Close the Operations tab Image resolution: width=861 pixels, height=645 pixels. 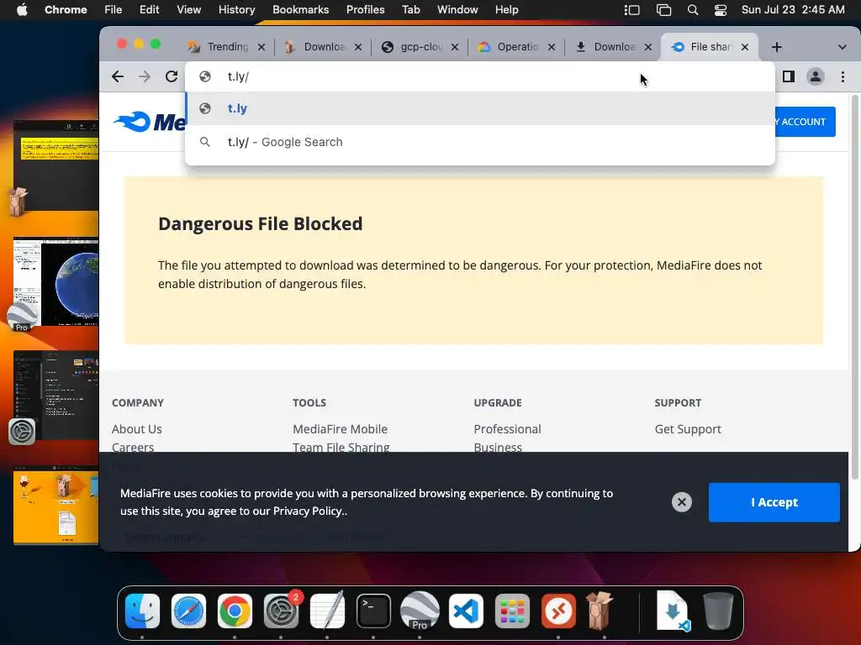pyautogui.click(x=552, y=47)
